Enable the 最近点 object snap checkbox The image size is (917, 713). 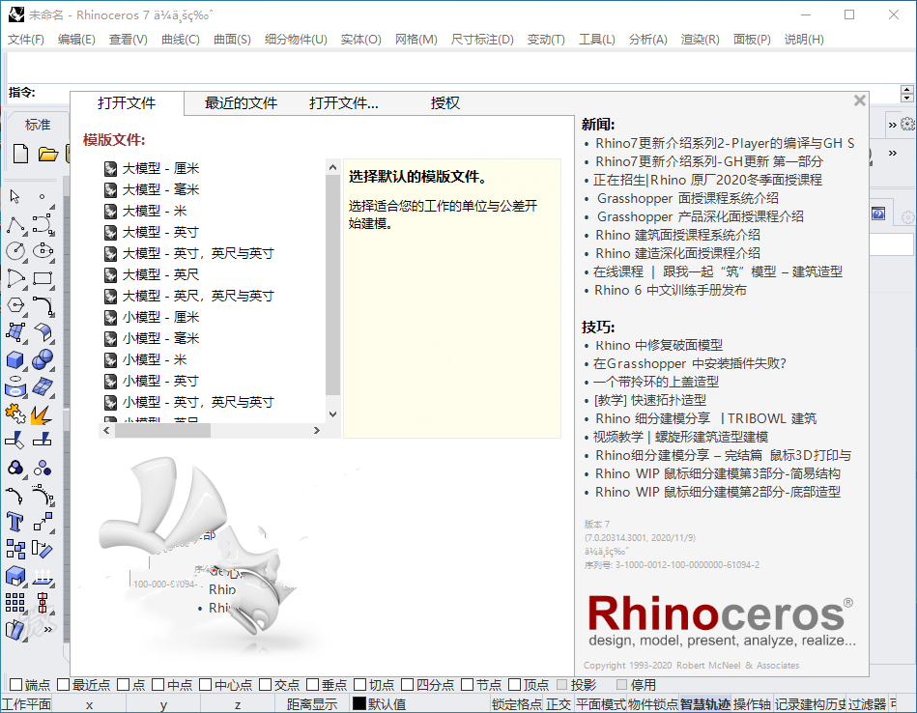click(x=63, y=685)
